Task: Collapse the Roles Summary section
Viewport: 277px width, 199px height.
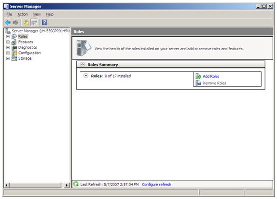Action: [x=83, y=65]
